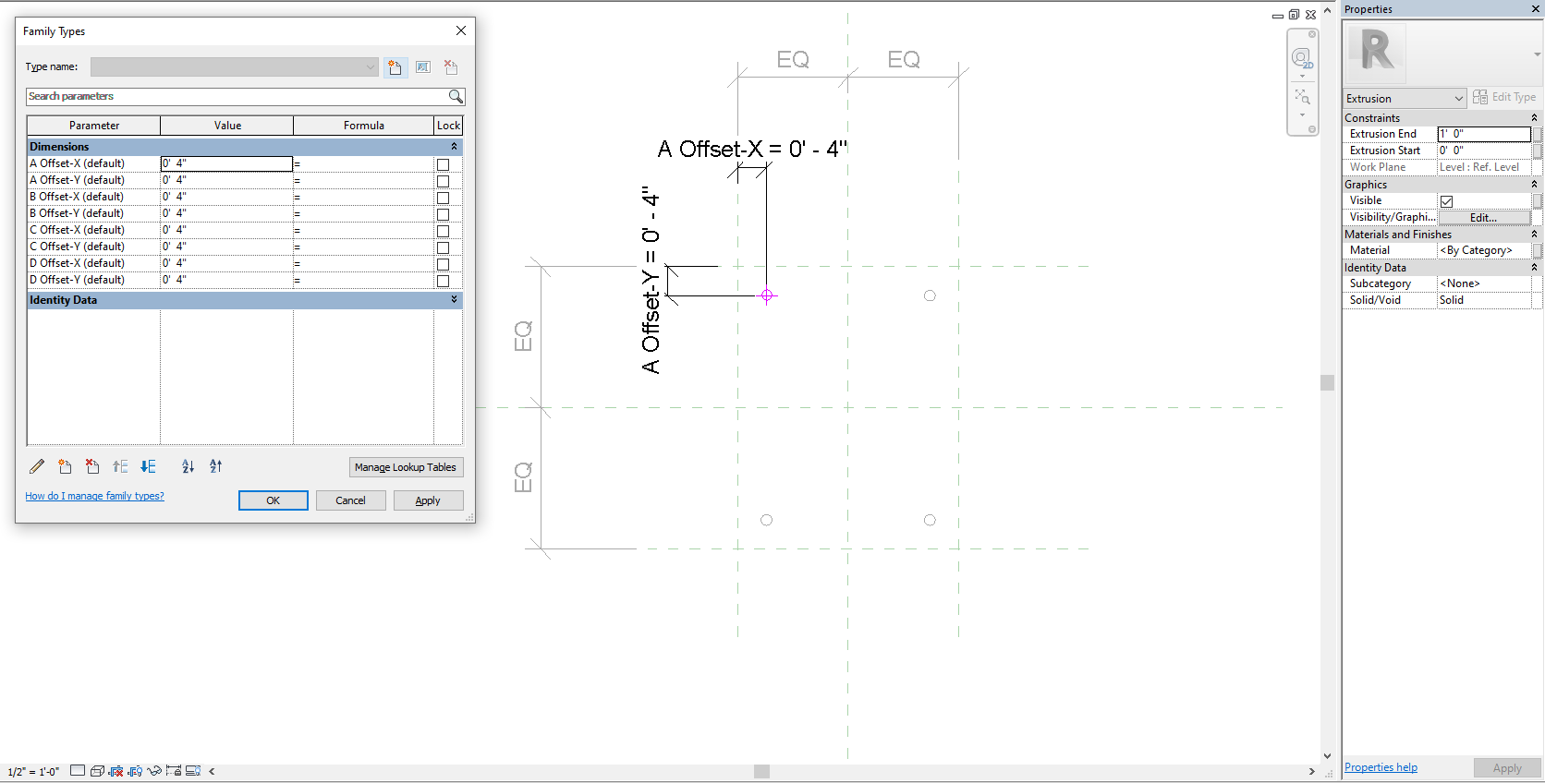Click the Visual Style cube icon
The image size is (1545, 783).
coord(97,770)
